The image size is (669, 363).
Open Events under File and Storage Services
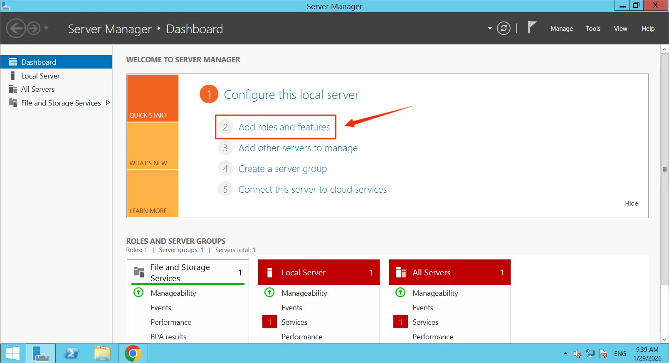tap(161, 308)
